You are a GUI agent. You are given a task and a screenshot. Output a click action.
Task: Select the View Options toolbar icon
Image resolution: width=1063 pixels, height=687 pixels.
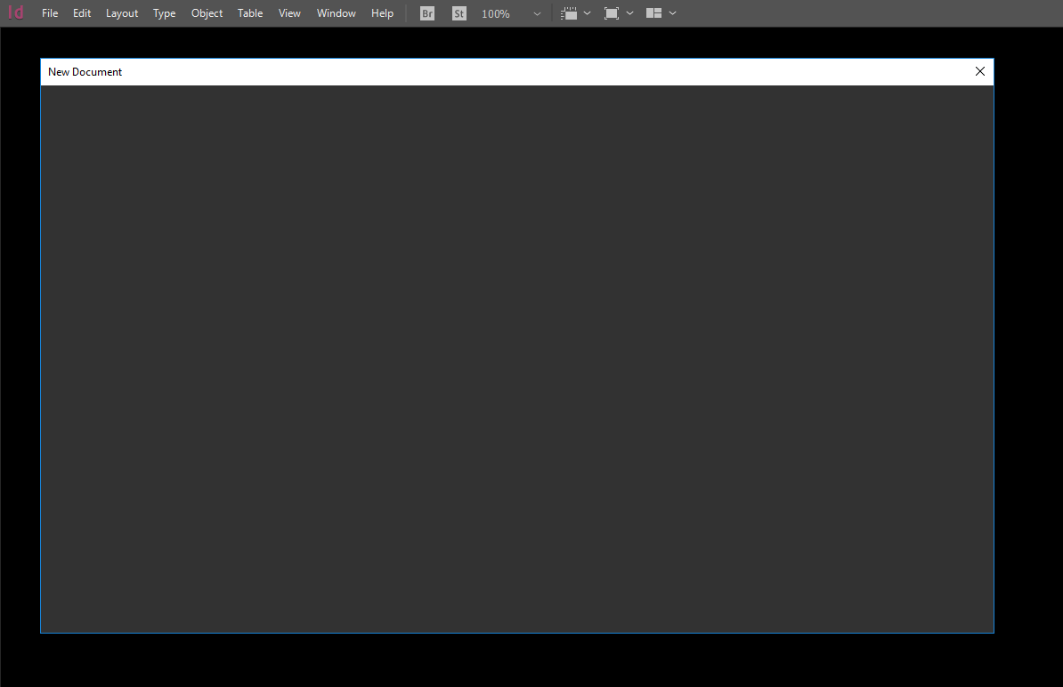571,13
